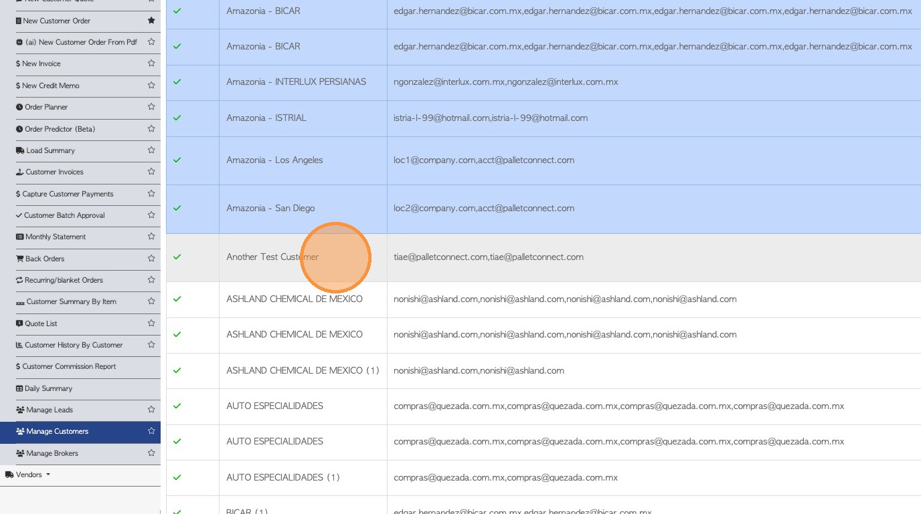Click the icon beside Customer Invoices
This screenshot has width=921, height=514.
pos(20,172)
